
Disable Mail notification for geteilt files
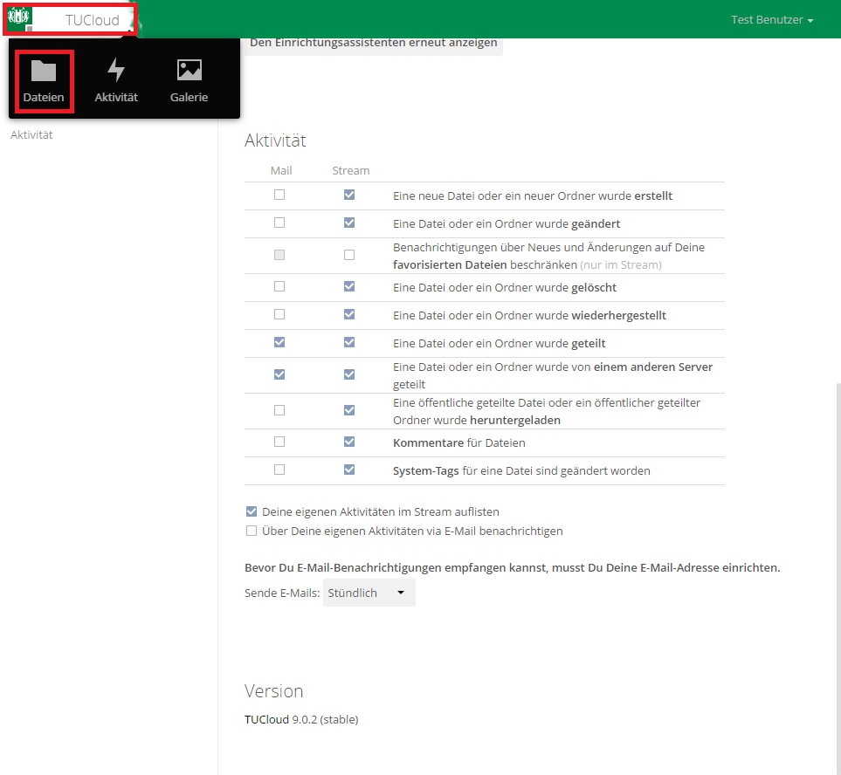[279, 343]
